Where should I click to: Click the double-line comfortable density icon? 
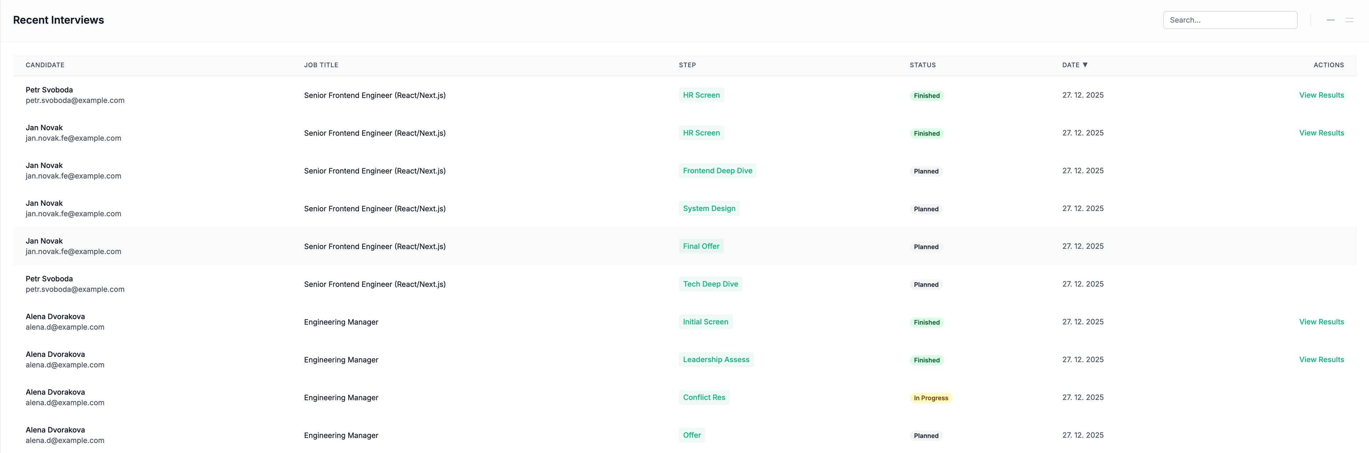coord(1349,20)
